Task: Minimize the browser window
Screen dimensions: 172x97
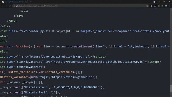Action: 159,2
